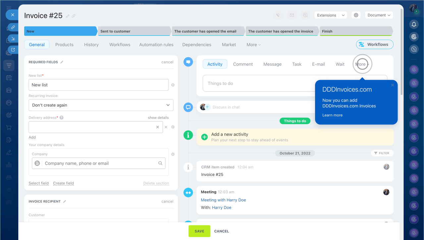
Task: Select the Comment tab in timeline
Action: [x=243, y=64]
